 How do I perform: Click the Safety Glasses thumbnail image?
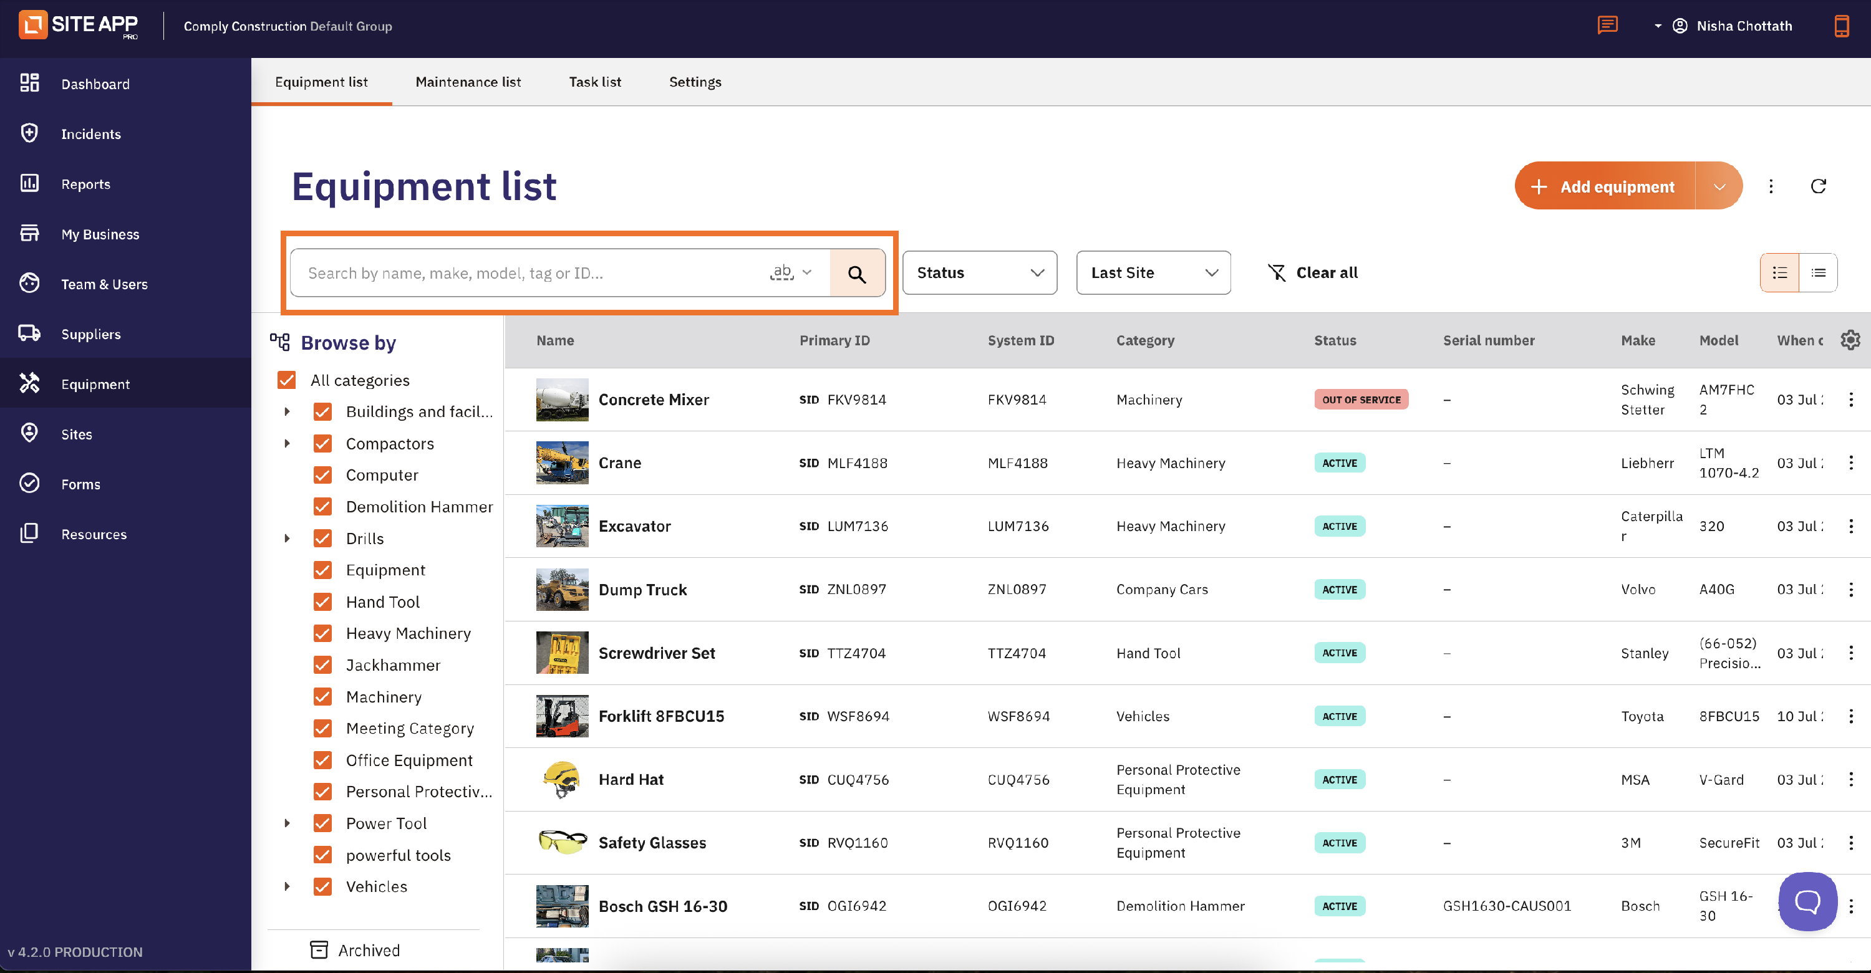pyautogui.click(x=562, y=842)
